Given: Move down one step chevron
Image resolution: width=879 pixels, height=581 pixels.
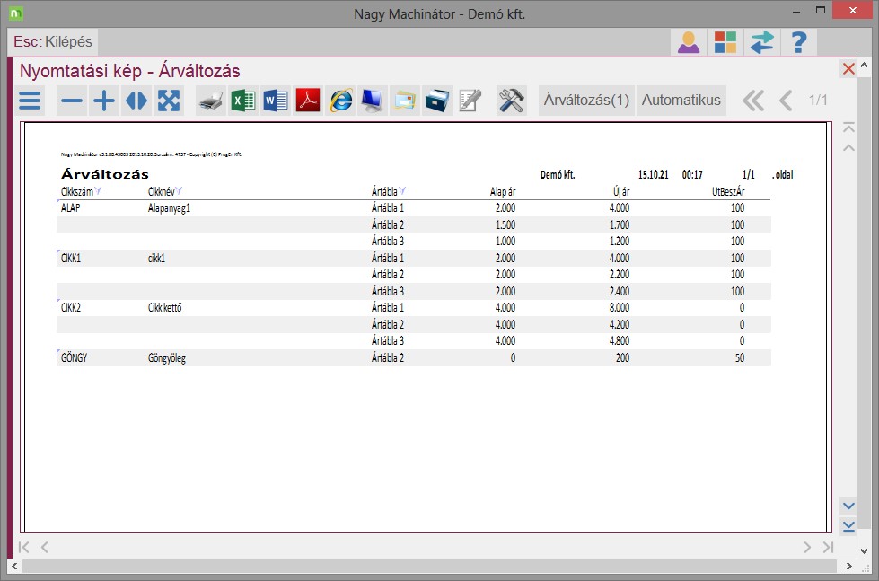Looking at the screenshot, I should click(x=848, y=506).
